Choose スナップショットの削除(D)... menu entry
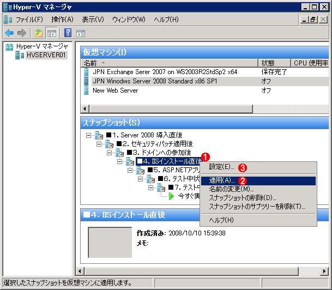Viewport: 332px width, 290px height. click(258, 198)
